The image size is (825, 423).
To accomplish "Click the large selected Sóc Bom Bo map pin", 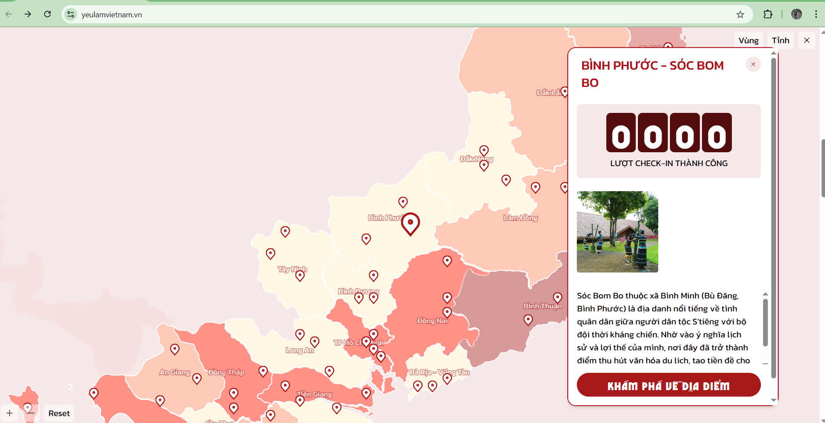I will click(x=410, y=223).
